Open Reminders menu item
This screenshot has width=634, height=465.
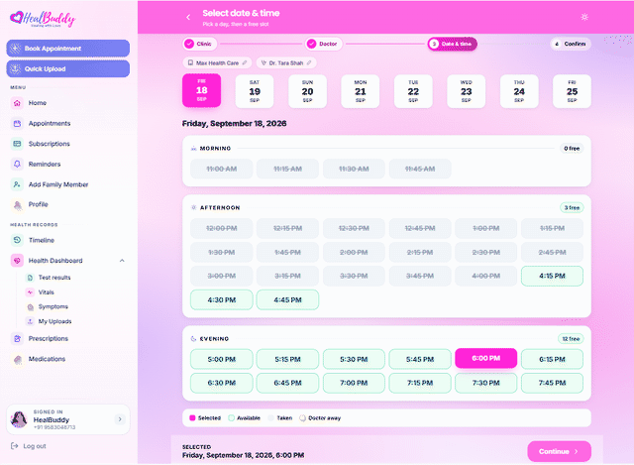pyautogui.click(x=68, y=164)
